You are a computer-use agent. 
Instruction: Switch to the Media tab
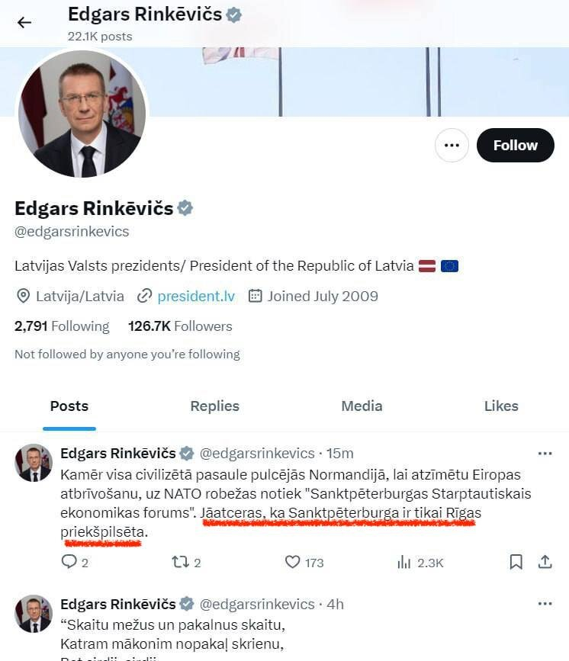point(362,406)
